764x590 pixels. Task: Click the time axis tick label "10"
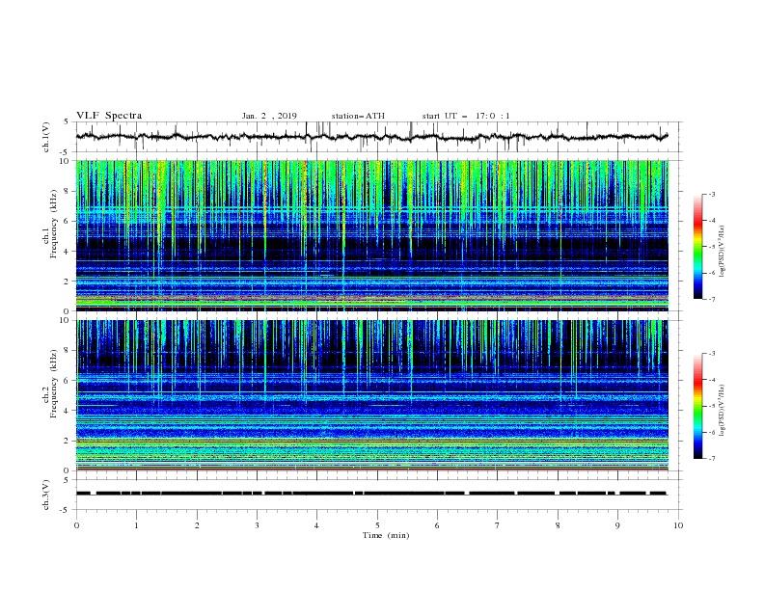678,525
